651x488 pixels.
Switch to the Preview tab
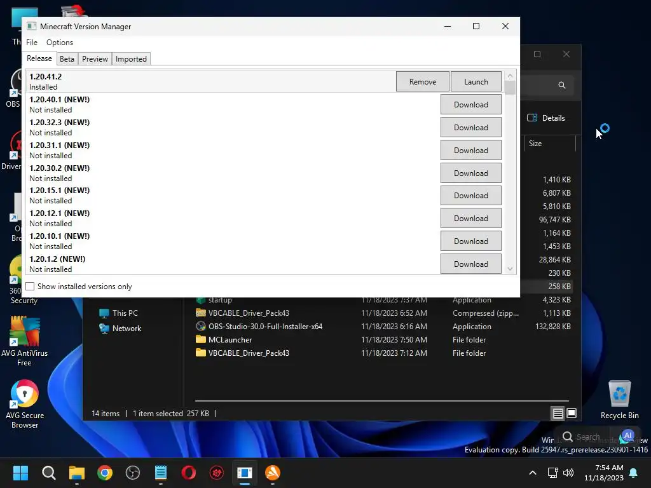point(95,59)
